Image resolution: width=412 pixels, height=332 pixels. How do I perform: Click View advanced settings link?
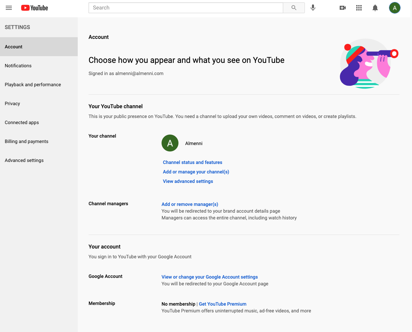pos(188,181)
